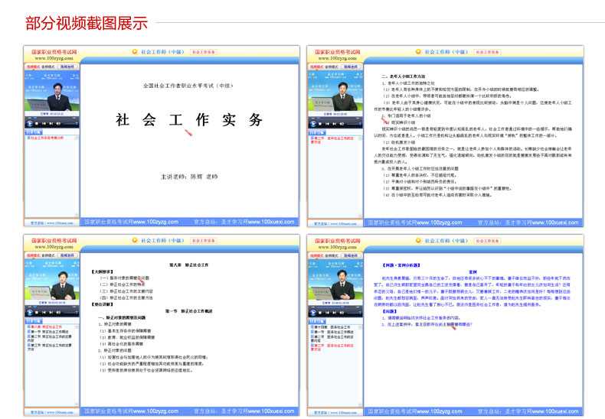Switch to 视频模式 tab in the top-left player
The height and width of the screenshot is (419, 605).
pos(33,67)
